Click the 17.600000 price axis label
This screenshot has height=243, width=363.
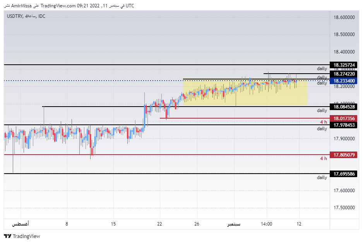(x=344, y=191)
